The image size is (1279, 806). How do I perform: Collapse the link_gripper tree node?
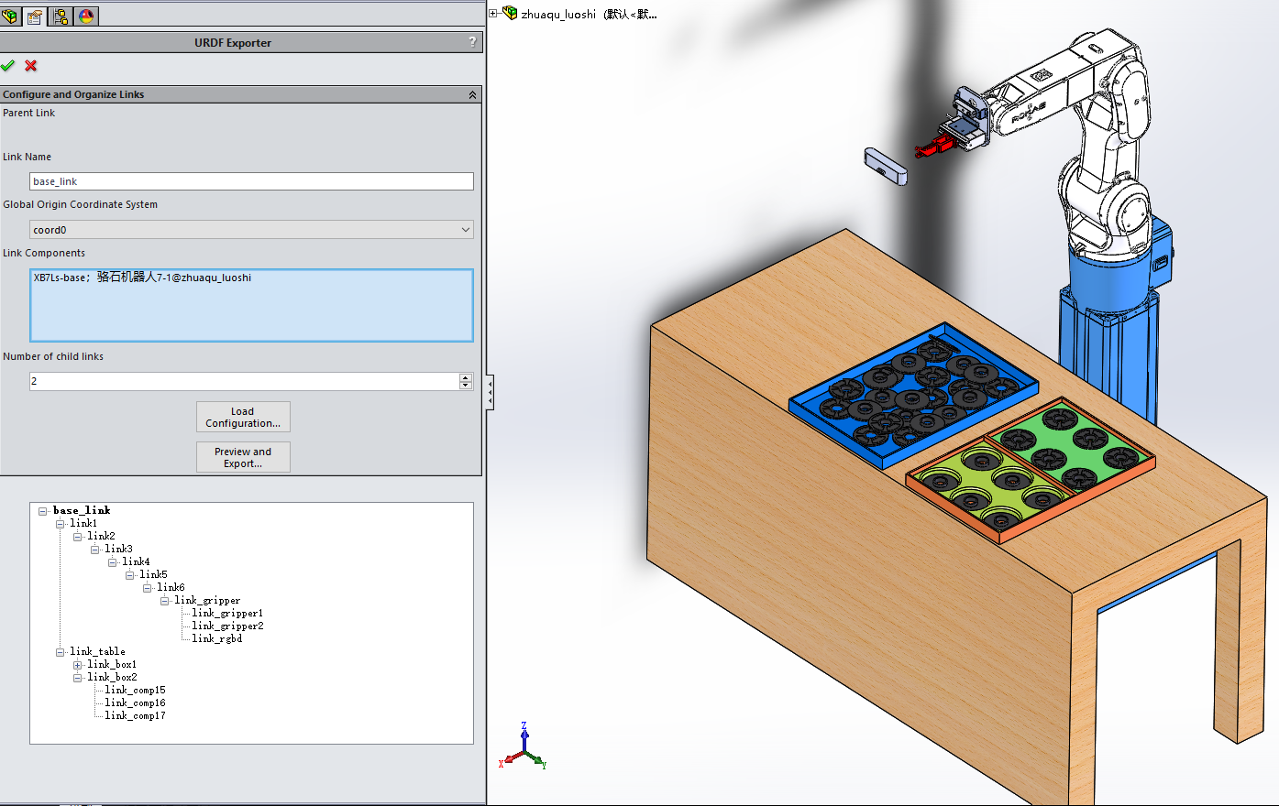point(165,601)
